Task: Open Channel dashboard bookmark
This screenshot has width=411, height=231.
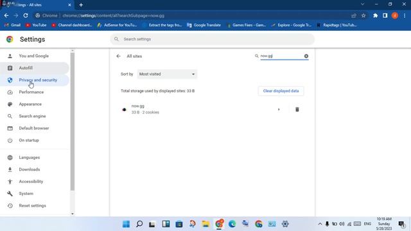Action: (x=72, y=25)
